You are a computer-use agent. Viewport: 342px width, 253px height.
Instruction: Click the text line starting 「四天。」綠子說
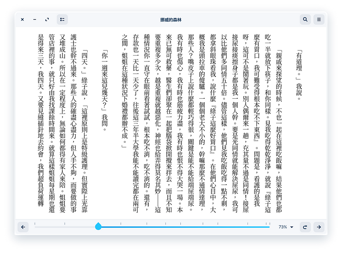click(84, 132)
